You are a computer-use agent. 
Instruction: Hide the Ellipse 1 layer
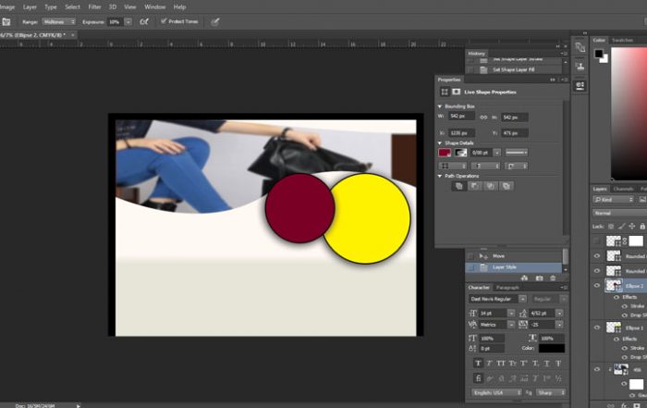point(597,328)
